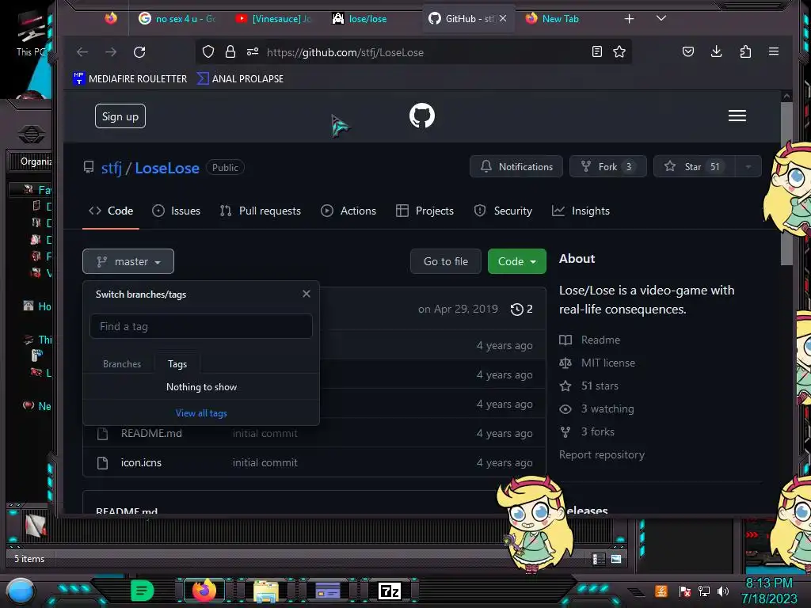The width and height of the screenshot is (811, 608).
Task: Switch to Branches tab in popup
Action: (x=122, y=364)
